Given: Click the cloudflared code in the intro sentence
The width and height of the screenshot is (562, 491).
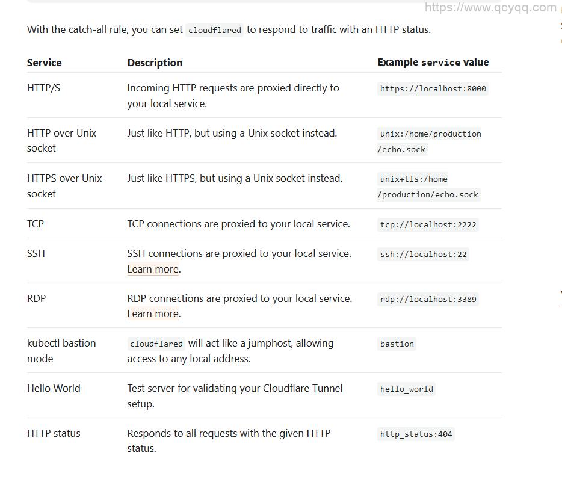Looking at the screenshot, I should coord(214,30).
